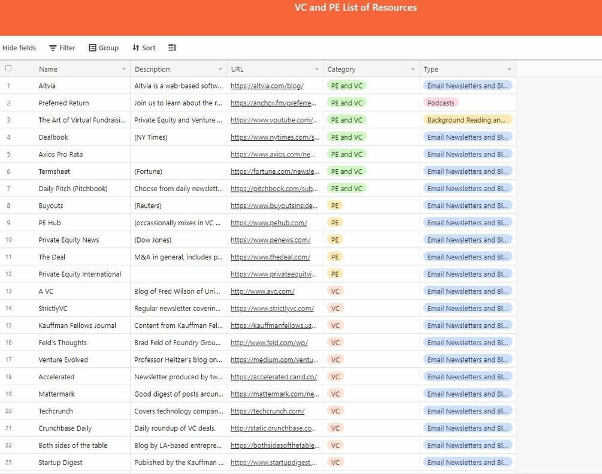
Task: Open the medium.com Venture Evolved link
Action: coord(274,360)
